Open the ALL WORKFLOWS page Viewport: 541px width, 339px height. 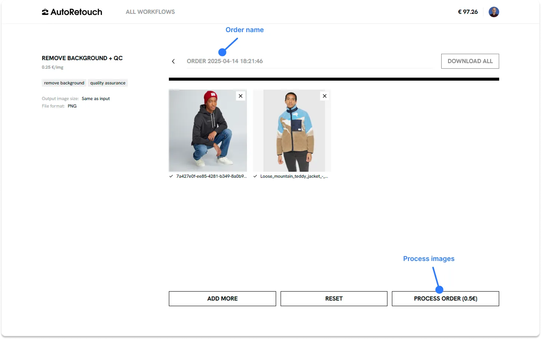(150, 12)
